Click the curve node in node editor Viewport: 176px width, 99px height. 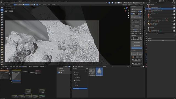coord(16,76)
